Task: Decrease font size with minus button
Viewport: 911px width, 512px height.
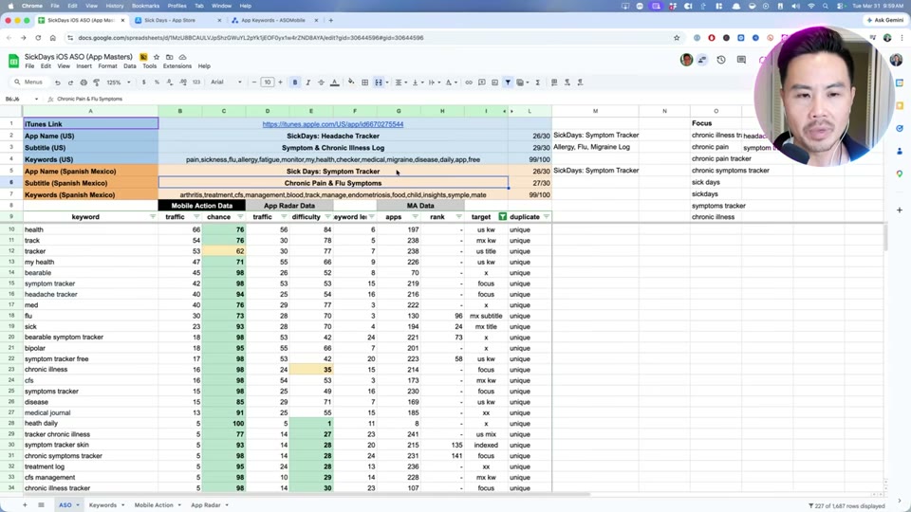Action: pyautogui.click(x=254, y=82)
